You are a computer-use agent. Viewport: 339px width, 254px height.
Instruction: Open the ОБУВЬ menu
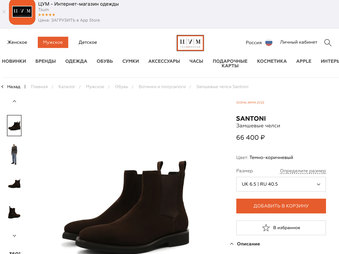pyautogui.click(x=105, y=61)
